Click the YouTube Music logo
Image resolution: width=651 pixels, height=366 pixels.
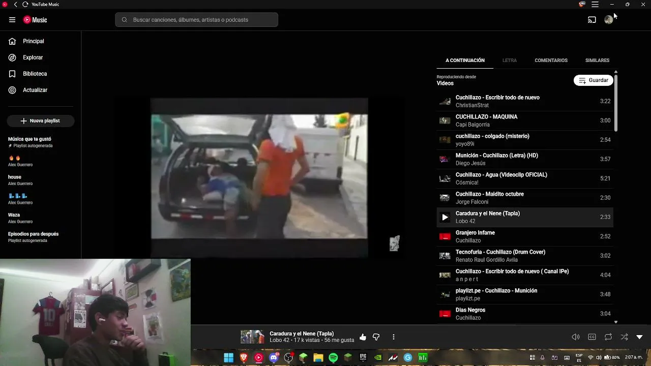point(35,20)
